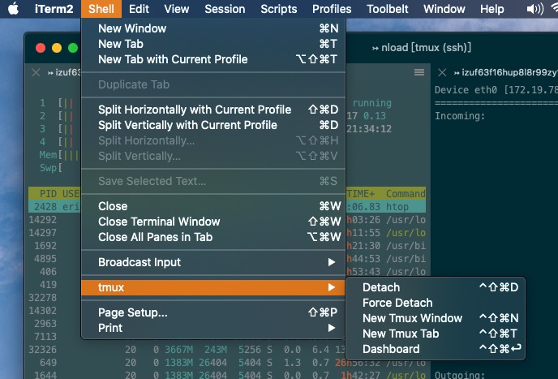Click the volume icon in menu bar

click(x=534, y=9)
